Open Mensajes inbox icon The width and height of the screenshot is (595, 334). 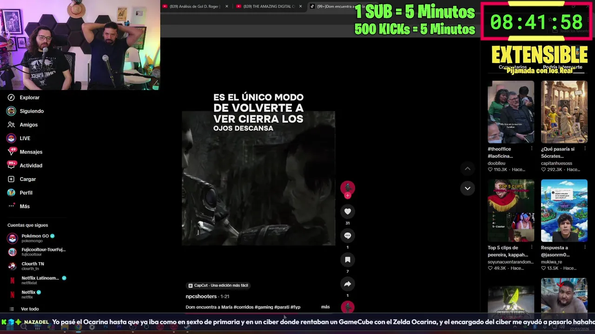click(x=11, y=152)
